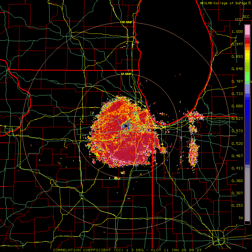Click the 0.307 legend value

(237, 193)
